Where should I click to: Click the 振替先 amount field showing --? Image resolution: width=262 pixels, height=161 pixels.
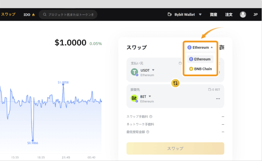tap(218, 99)
